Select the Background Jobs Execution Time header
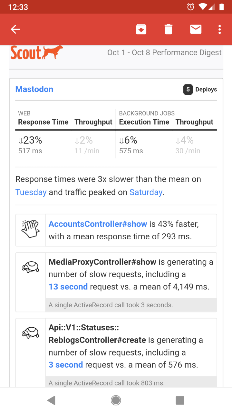The image size is (232, 414). click(x=144, y=122)
